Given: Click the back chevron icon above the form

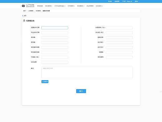Looking at the screenshot, I should (x=23, y=16).
